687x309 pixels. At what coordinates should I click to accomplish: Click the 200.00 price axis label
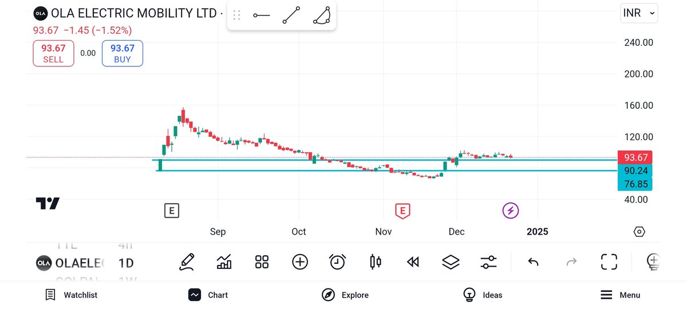[x=638, y=74]
